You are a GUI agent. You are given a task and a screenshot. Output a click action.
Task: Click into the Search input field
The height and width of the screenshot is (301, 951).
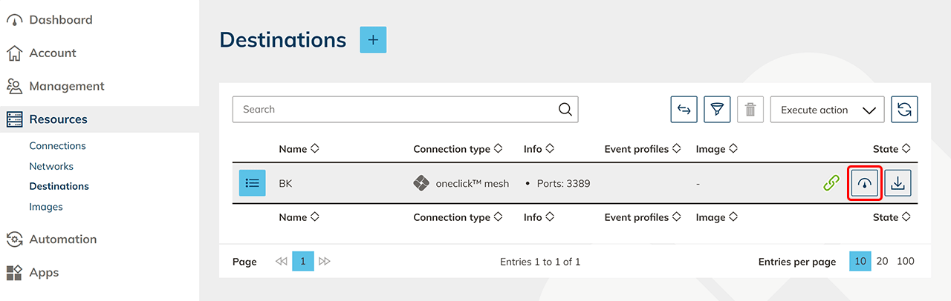pyautogui.click(x=394, y=110)
